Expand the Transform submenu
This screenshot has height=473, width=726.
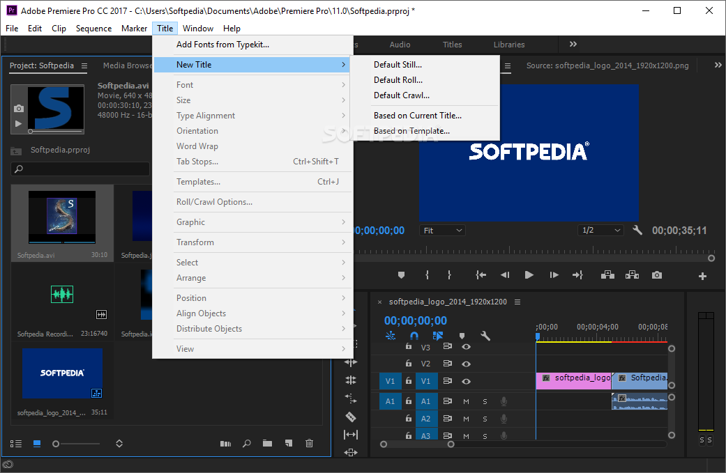pos(252,242)
